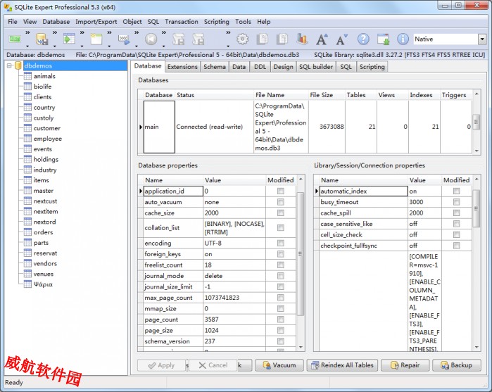Click the Reindex All Tables button

click(342, 365)
